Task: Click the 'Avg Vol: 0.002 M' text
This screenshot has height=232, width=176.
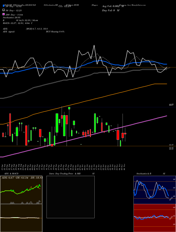Action: tap(113, 6)
